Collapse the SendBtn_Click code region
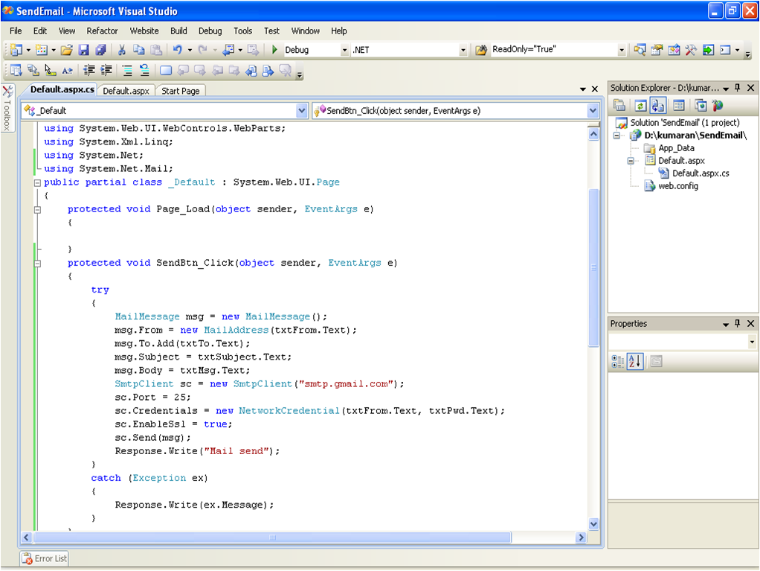This screenshot has width=760, height=571. coord(36,263)
